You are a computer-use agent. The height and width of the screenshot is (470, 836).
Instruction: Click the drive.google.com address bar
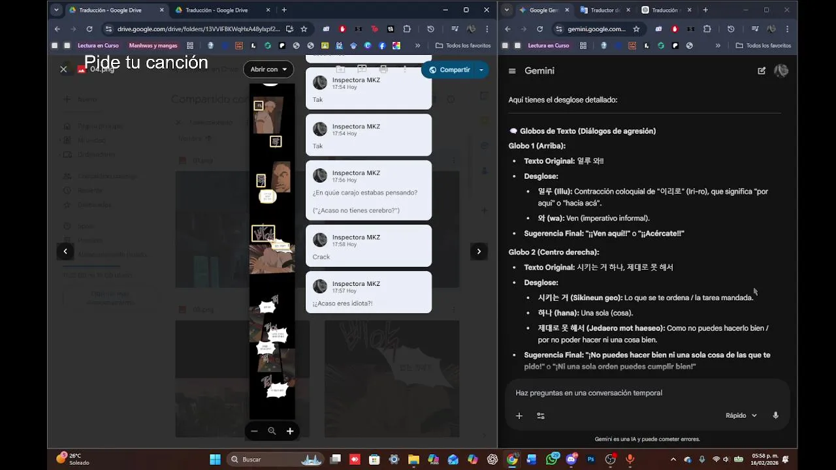199,29
